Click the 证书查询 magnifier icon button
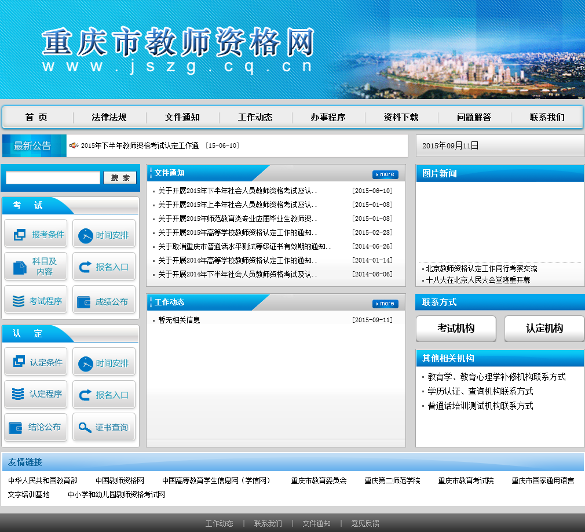Viewport: 585px width, 532px height. pyautogui.click(x=104, y=427)
